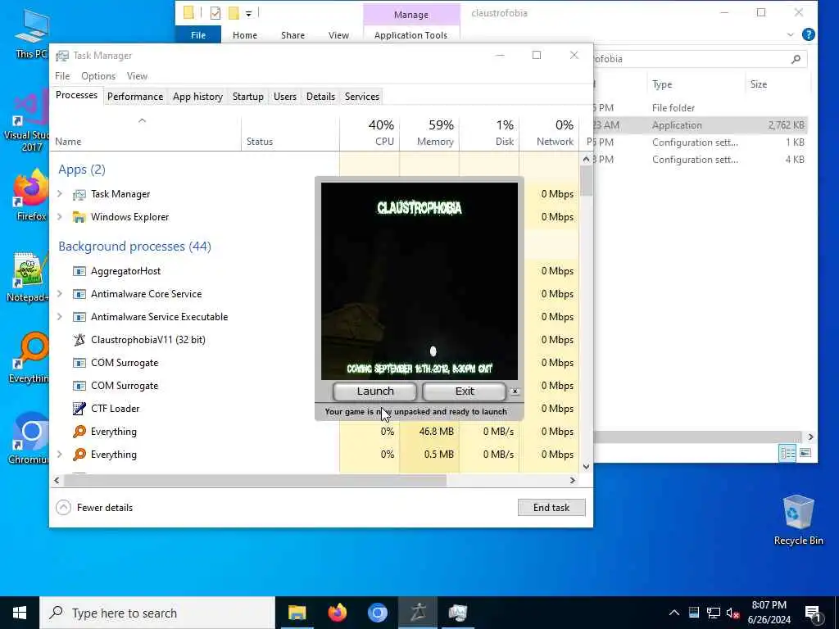Click the Explorer horizontal scrollbar
Screen dimensions: 839x629
pyautogui.click(x=697, y=437)
